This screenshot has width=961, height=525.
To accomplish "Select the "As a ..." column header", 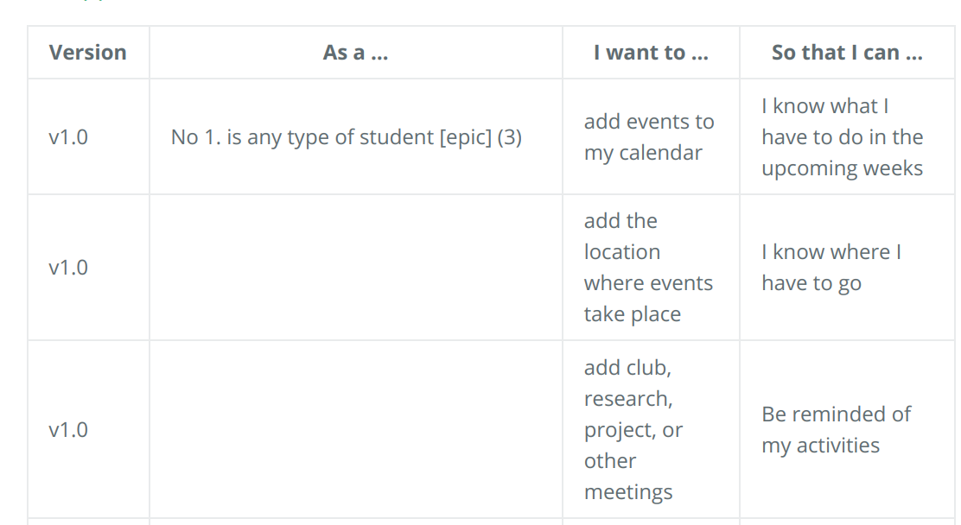I will pyautogui.click(x=355, y=53).
